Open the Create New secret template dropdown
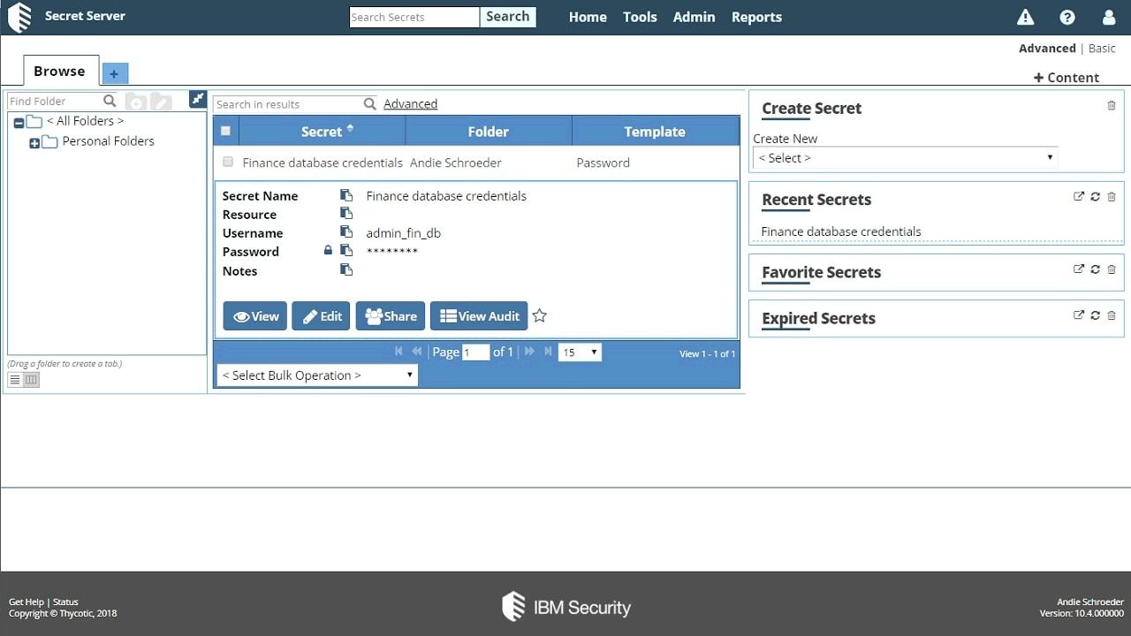Viewport: 1131px width, 636px height. (905, 158)
